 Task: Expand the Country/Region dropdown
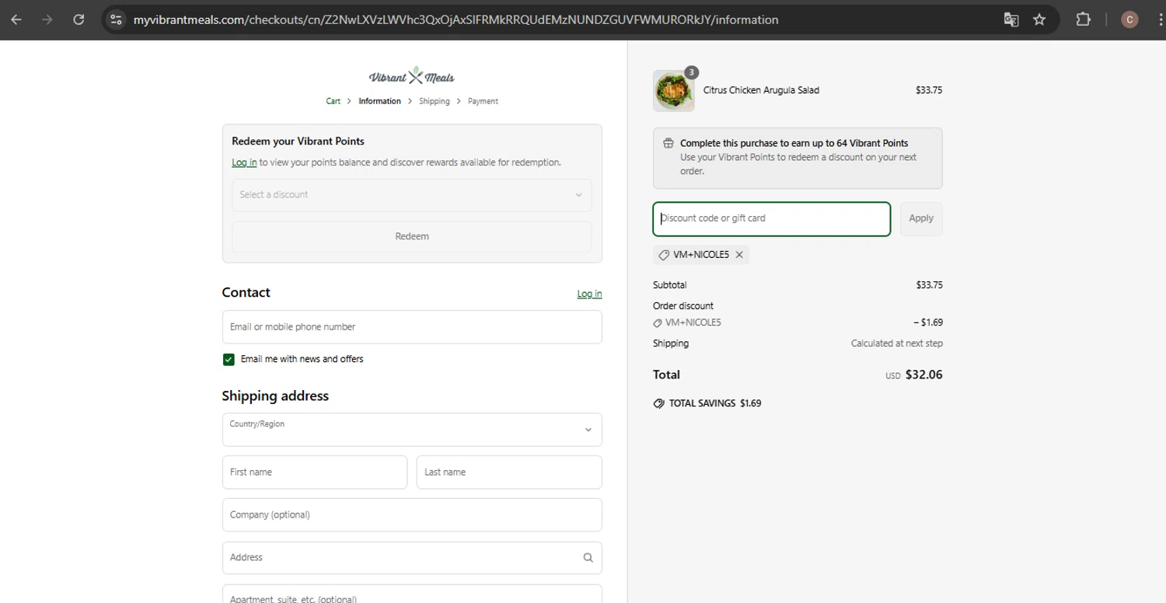click(412, 430)
